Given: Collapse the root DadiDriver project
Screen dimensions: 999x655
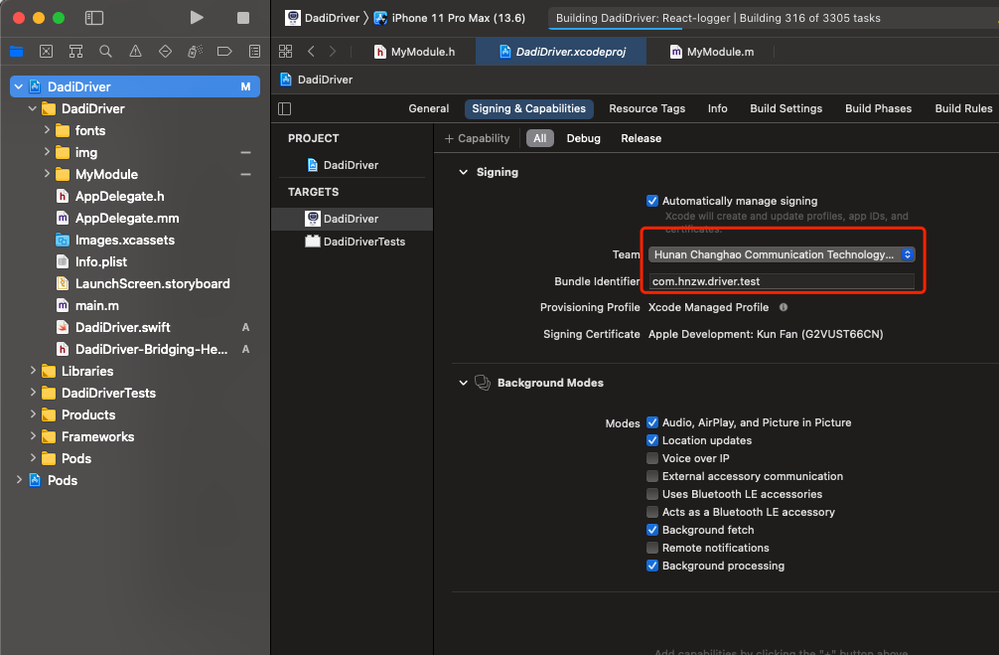Looking at the screenshot, I should tap(19, 86).
